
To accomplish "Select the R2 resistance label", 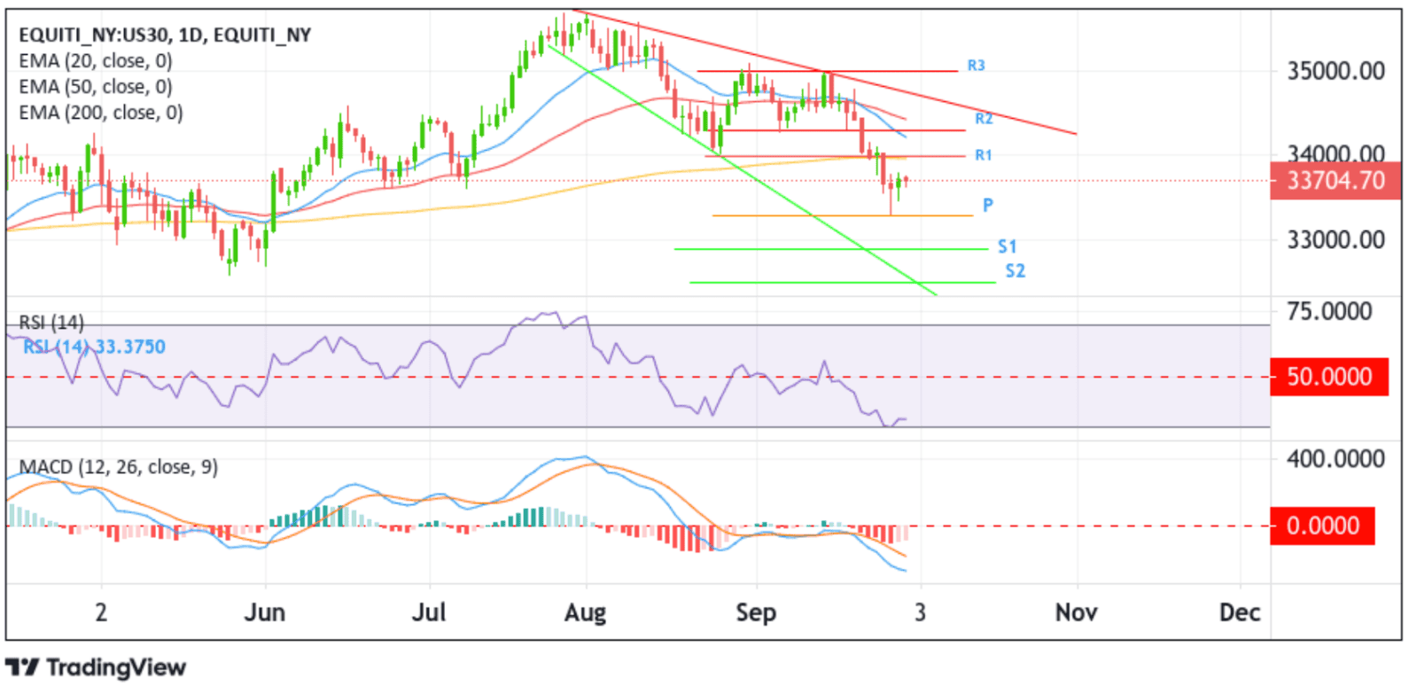I will coord(984,119).
